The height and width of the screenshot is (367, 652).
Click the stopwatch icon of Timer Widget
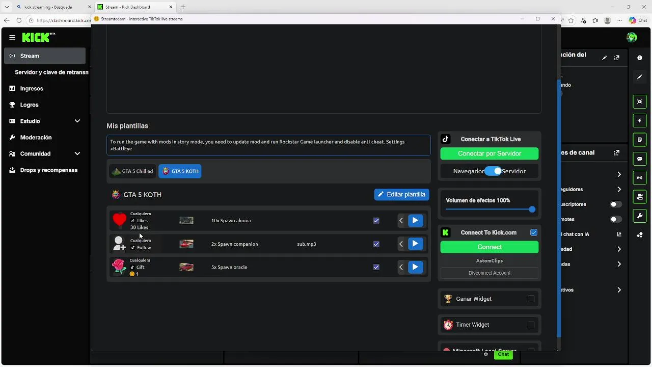(x=448, y=325)
